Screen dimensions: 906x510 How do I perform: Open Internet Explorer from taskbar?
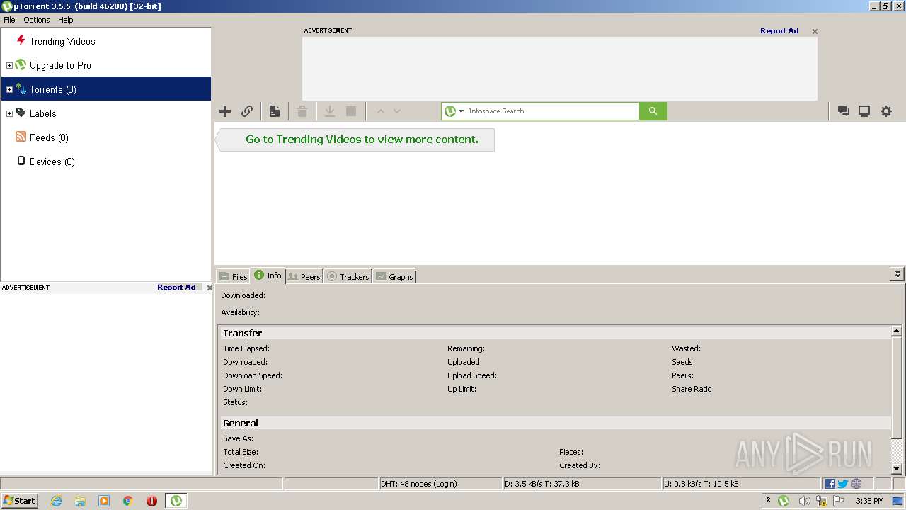[57, 501]
